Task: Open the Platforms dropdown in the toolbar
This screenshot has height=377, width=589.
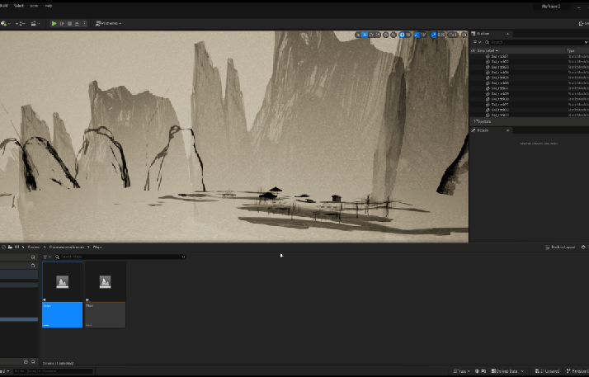Action: coord(109,23)
